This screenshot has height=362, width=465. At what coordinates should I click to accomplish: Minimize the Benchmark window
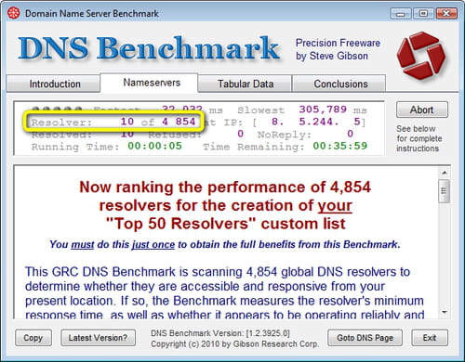[x=401, y=14]
